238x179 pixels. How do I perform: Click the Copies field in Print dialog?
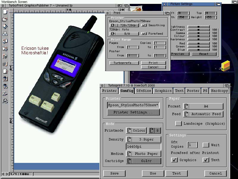[160, 43]
